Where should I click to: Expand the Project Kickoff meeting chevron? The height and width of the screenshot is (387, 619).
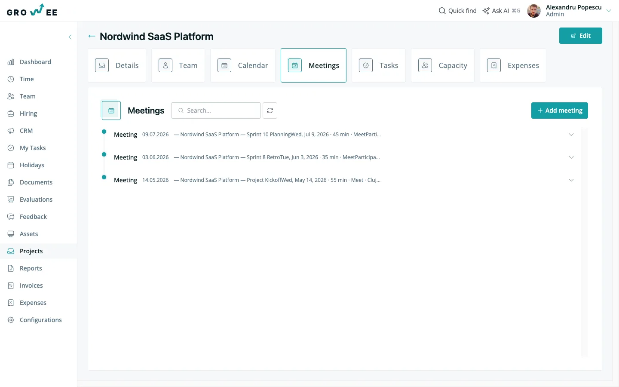click(x=571, y=180)
